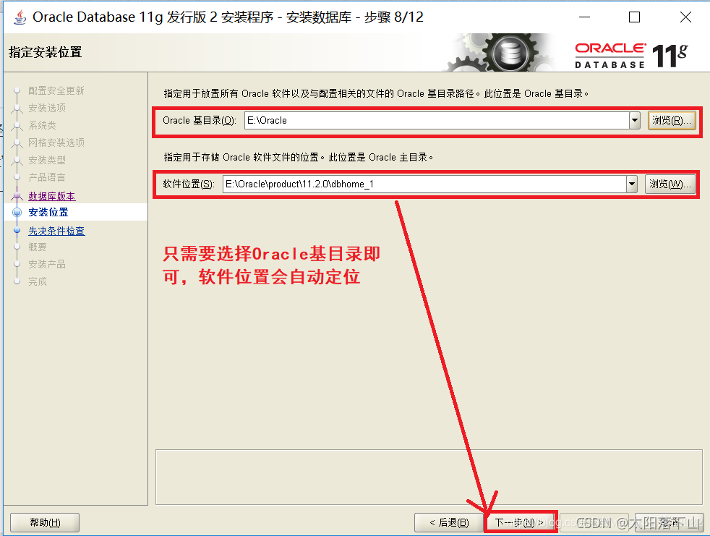Click the 帮助(H) help button
Viewport: 710px width, 536px height.
[x=45, y=522]
